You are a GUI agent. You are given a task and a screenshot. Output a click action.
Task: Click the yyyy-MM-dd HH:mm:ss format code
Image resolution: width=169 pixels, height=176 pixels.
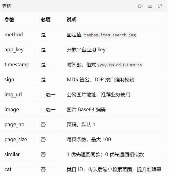pyautogui.click(x=119, y=65)
